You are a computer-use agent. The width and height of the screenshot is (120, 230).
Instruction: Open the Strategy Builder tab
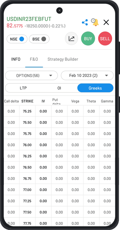(63, 59)
